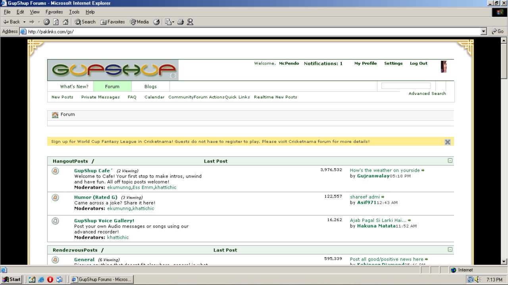The width and height of the screenshot is (508, 285).
Task: Click the forum search input field
Action: point(406,86)
